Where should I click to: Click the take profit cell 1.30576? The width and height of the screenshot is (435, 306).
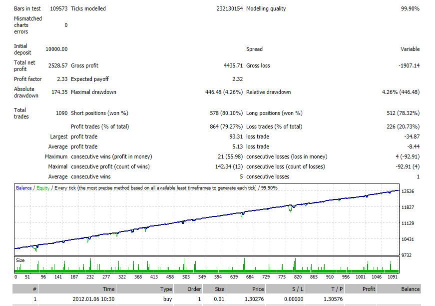tap(333, 299)
